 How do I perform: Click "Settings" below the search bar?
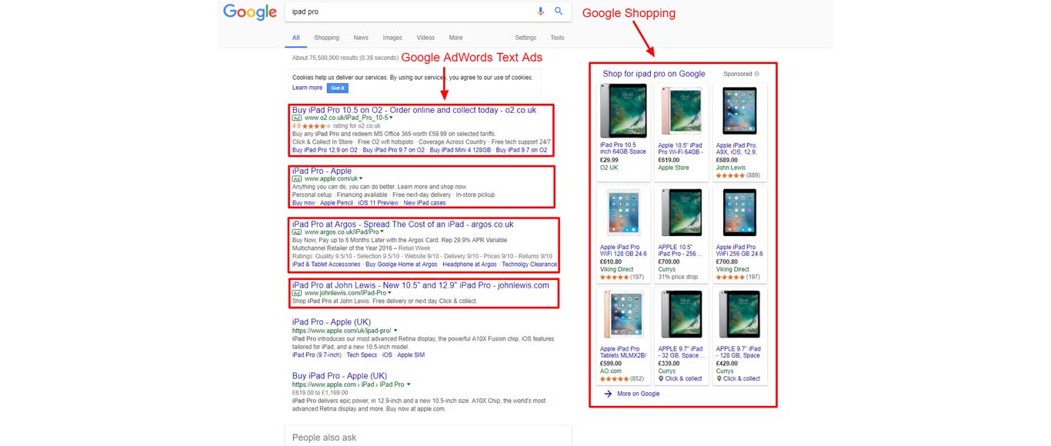tap(525, 37)
